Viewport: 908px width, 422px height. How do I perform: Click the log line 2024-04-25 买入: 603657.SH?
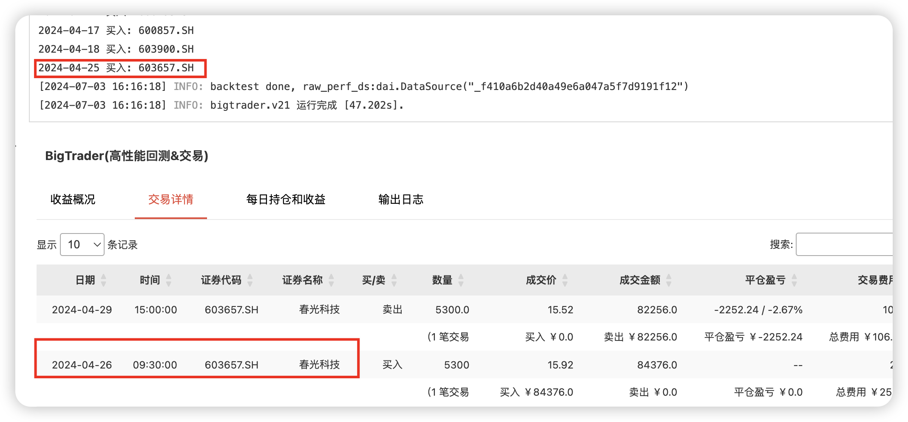116,68
